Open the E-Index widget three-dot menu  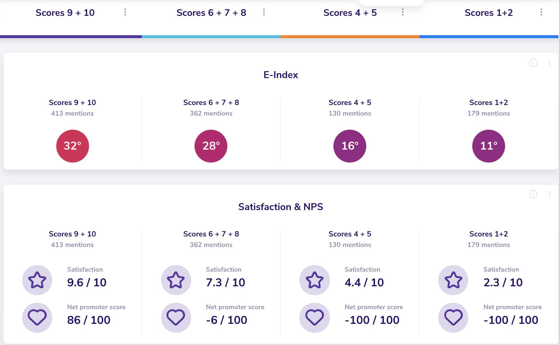click(550, 63)
